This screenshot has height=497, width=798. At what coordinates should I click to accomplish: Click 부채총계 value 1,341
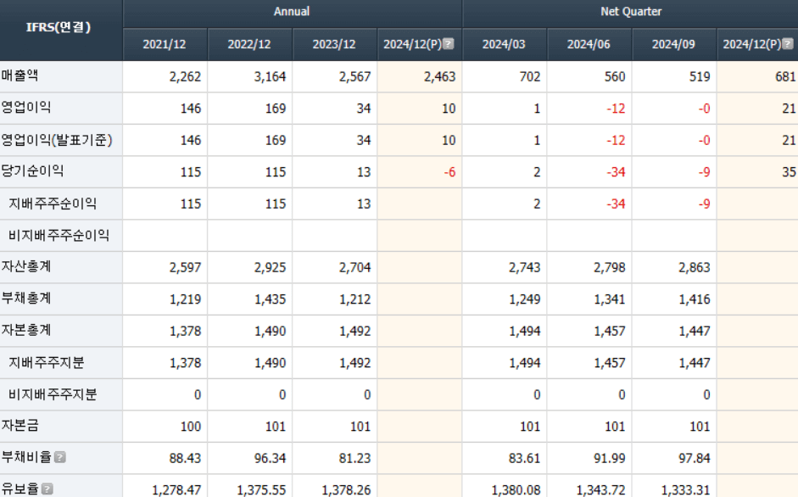click(610, 299)
